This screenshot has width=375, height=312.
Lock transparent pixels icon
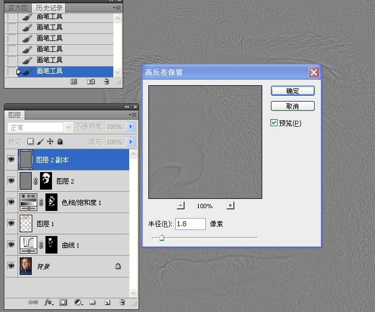(x=30, y=142)
